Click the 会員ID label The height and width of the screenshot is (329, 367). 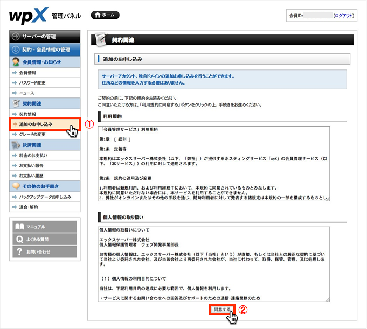296,16
